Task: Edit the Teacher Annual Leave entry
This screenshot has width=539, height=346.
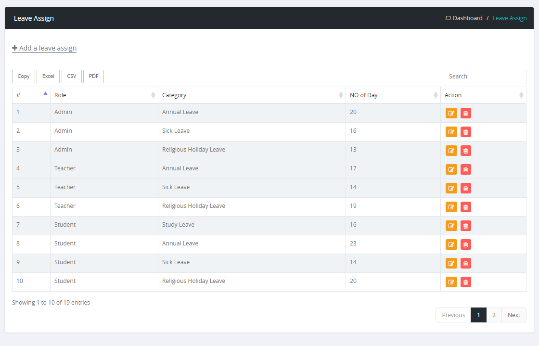Action: (x=451, y=169)
